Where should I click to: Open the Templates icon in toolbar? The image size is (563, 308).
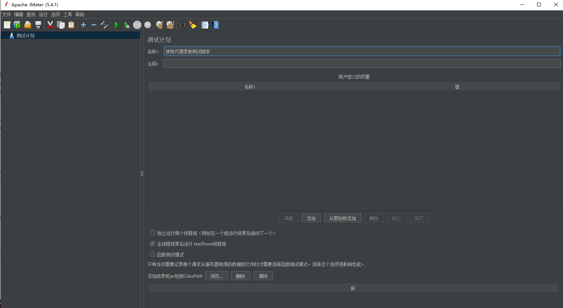pyautogui.click(x=17, y=25)
